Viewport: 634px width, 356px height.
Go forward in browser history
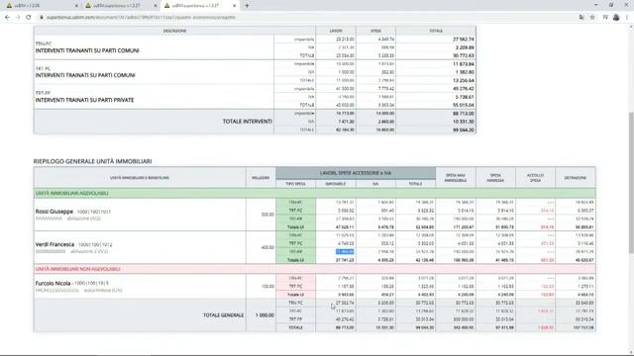(18, 18)
